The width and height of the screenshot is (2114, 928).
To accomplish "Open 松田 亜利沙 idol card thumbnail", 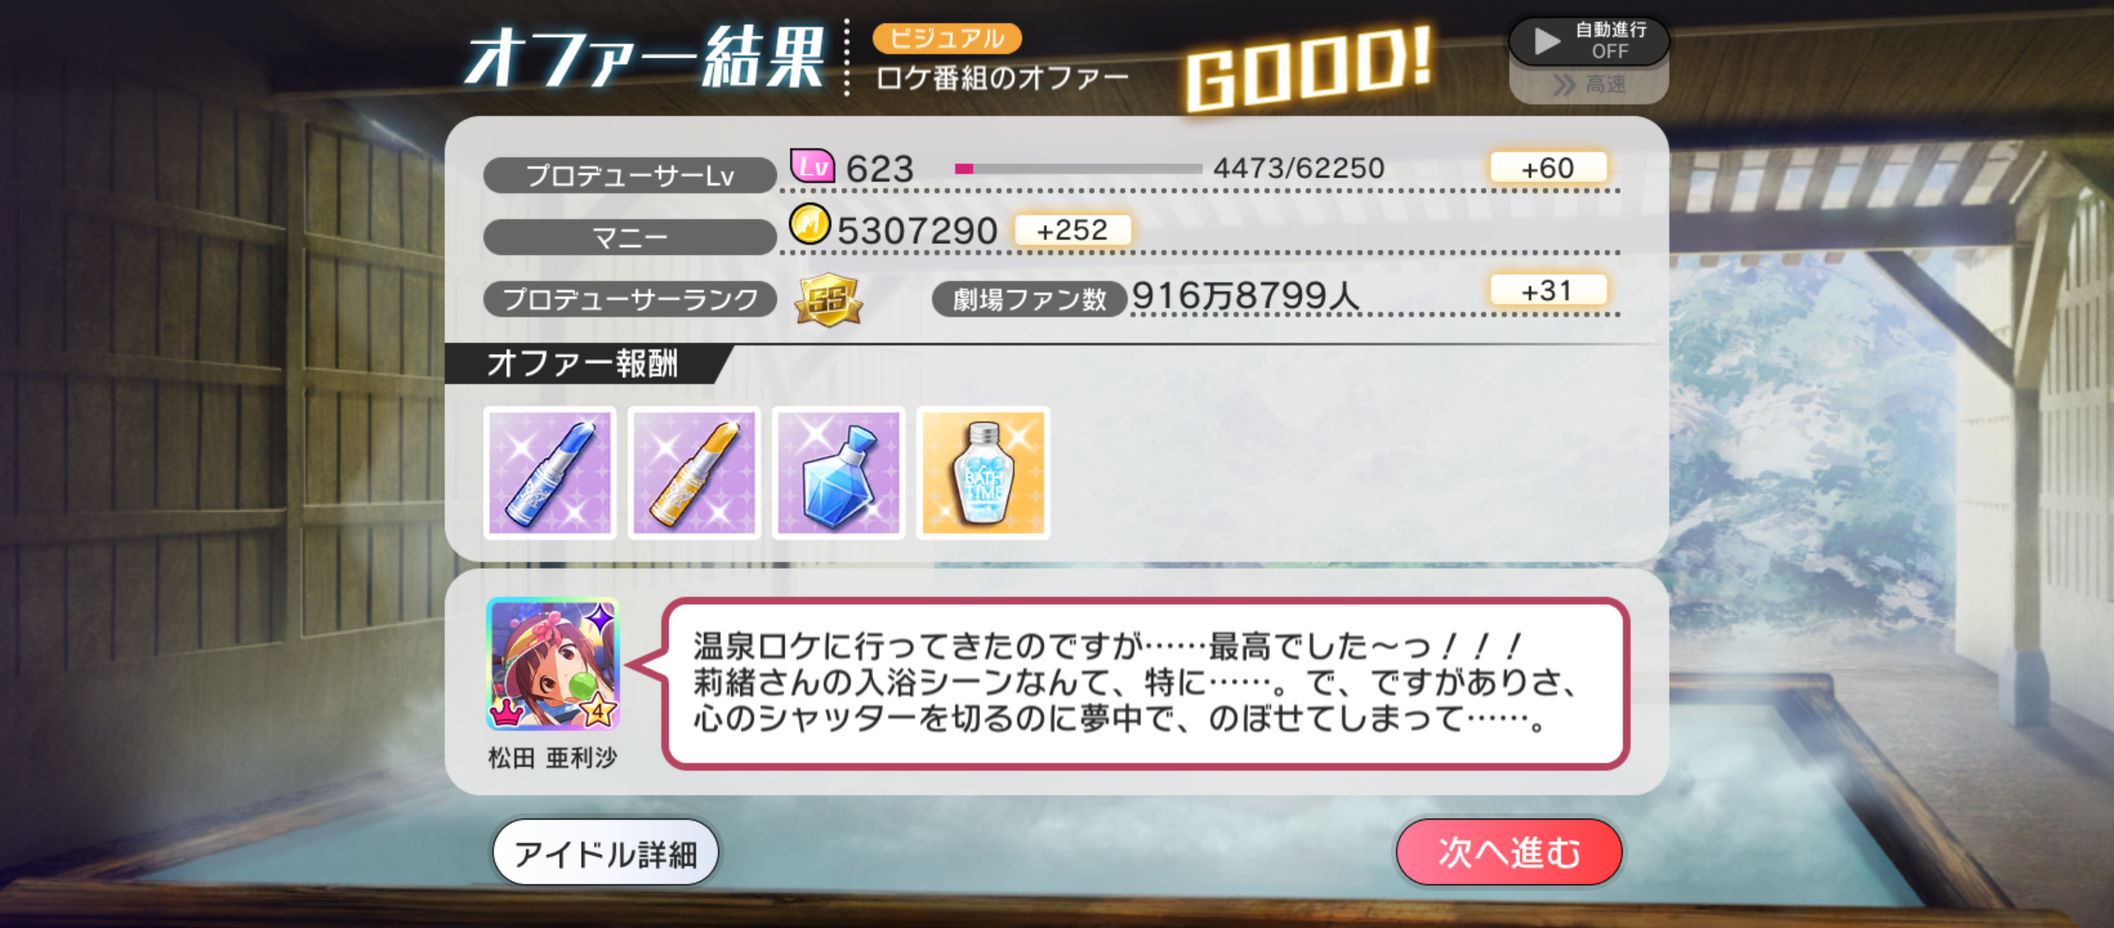I will tap(553, 664).
